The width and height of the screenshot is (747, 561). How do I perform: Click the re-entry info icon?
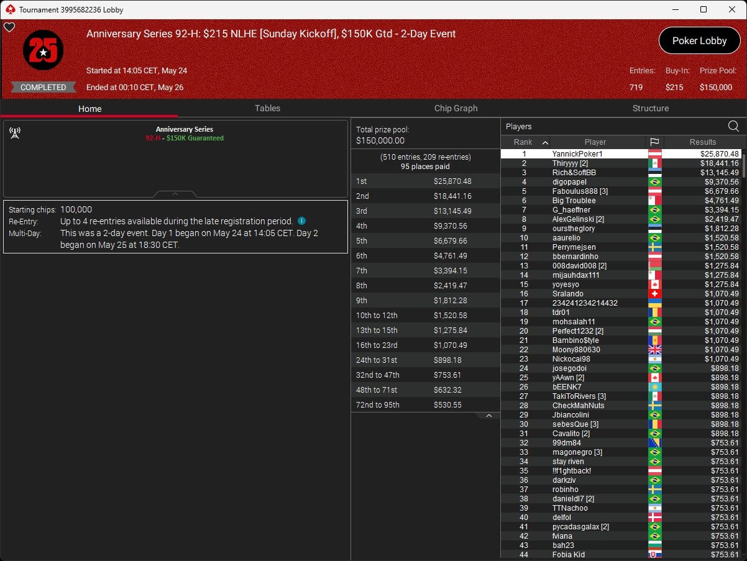[x=301, y=221]
